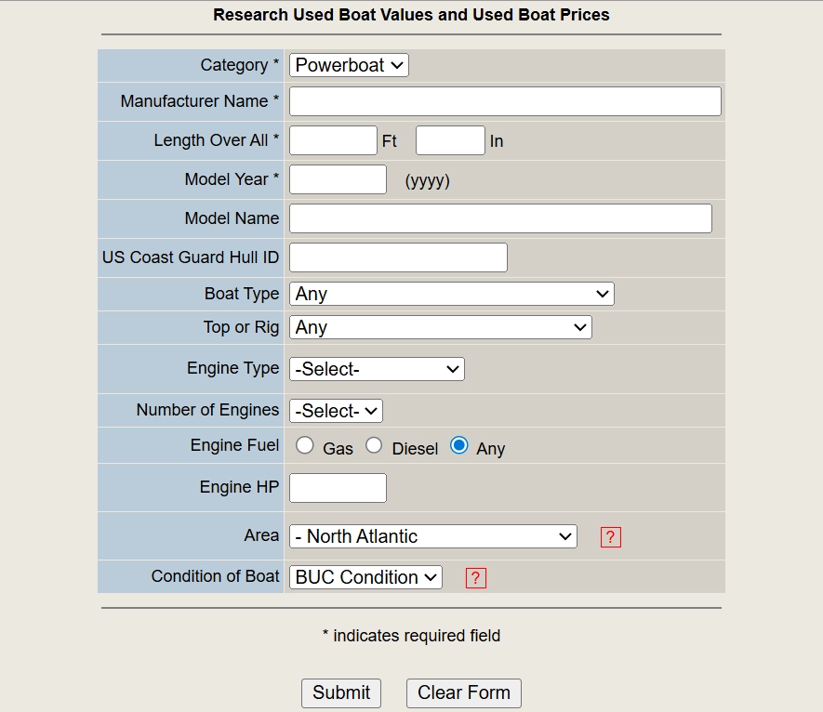Expand the Boat Type dropdown
Viewport: 823px width, 712px height.
(x=452, y=294)
